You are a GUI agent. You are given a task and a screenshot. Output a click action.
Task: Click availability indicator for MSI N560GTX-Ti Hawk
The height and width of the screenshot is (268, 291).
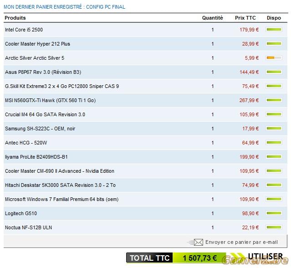click(274, 100)
